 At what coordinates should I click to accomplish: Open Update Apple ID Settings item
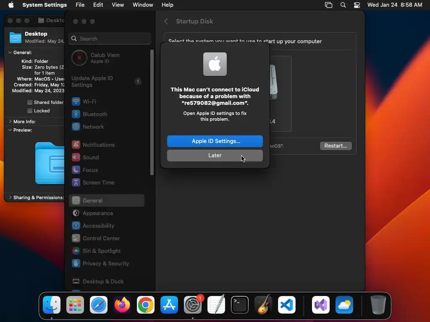coord(107,81)
